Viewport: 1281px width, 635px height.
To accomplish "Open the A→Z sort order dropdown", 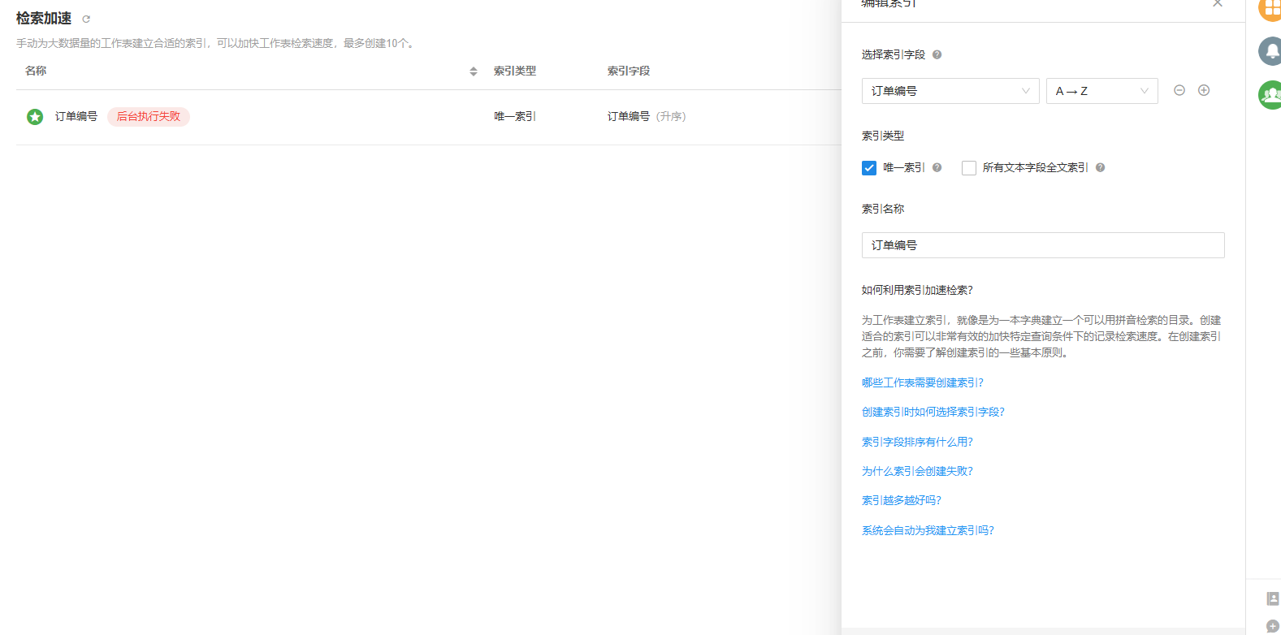I will [x=1101, y=91].
